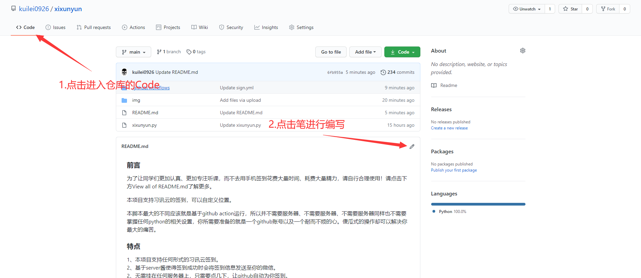This screenshot has height=278, width=641.
Task: Open the Wiki tab
Action: (x=199, y=27)
